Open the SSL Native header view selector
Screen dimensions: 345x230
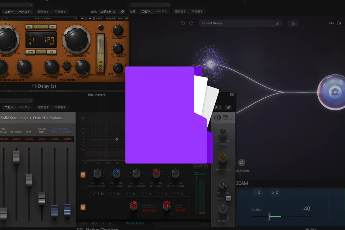click(x=218, y=107)
